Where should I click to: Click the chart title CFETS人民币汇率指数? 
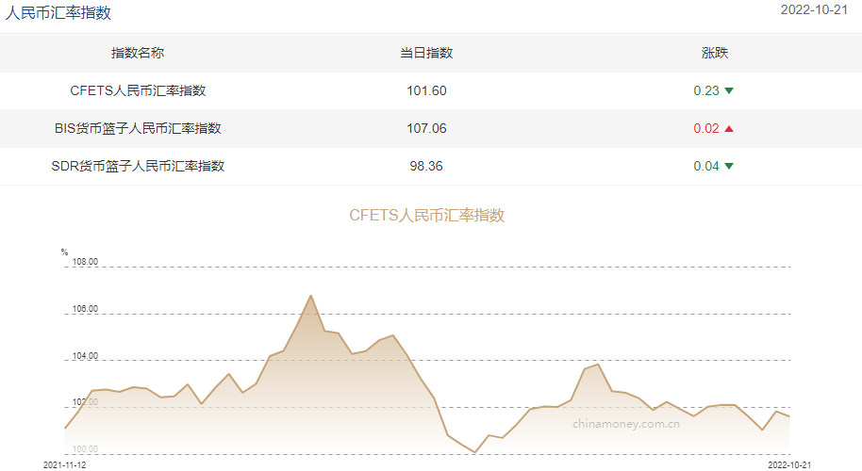click(x=427, y=215)
